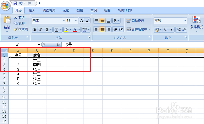Open the 数字 group dialog launcher
Screen dimensions: 204x124
186,37
